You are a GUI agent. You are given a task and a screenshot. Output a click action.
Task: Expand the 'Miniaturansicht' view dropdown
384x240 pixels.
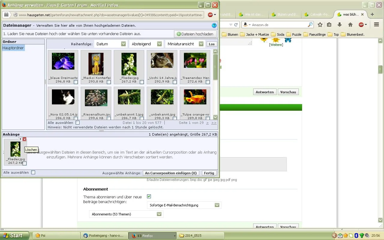[184, 44]
